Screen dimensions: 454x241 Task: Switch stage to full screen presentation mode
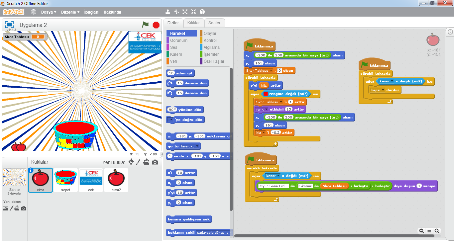pos(9,25)
